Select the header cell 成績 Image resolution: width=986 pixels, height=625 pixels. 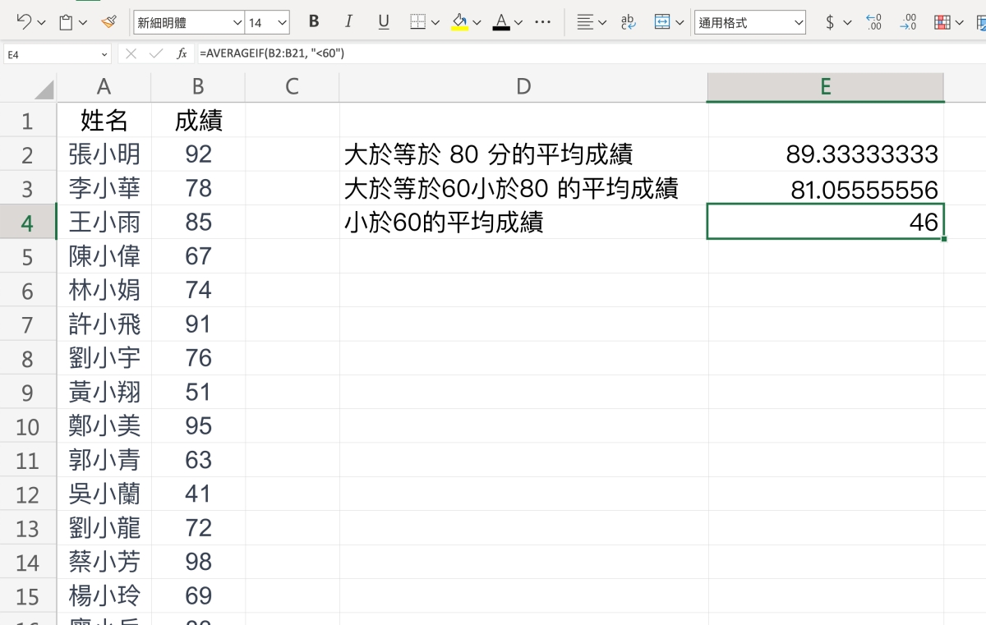pyautogui.click(x=198, y=121)
